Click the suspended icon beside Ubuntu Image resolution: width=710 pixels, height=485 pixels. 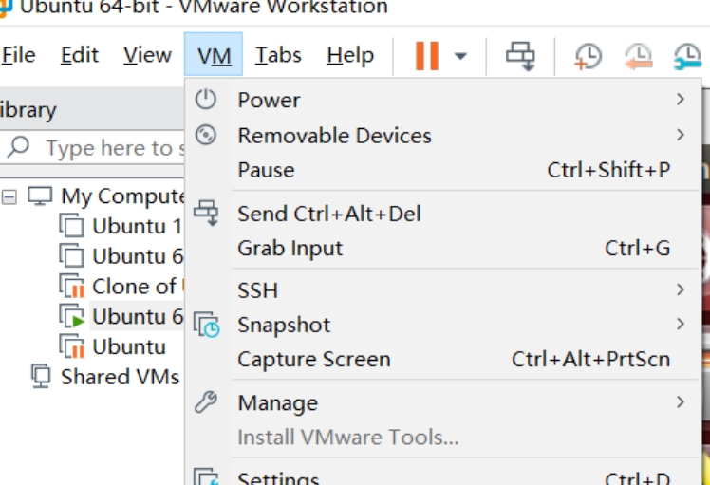click(x=71, y=346)
